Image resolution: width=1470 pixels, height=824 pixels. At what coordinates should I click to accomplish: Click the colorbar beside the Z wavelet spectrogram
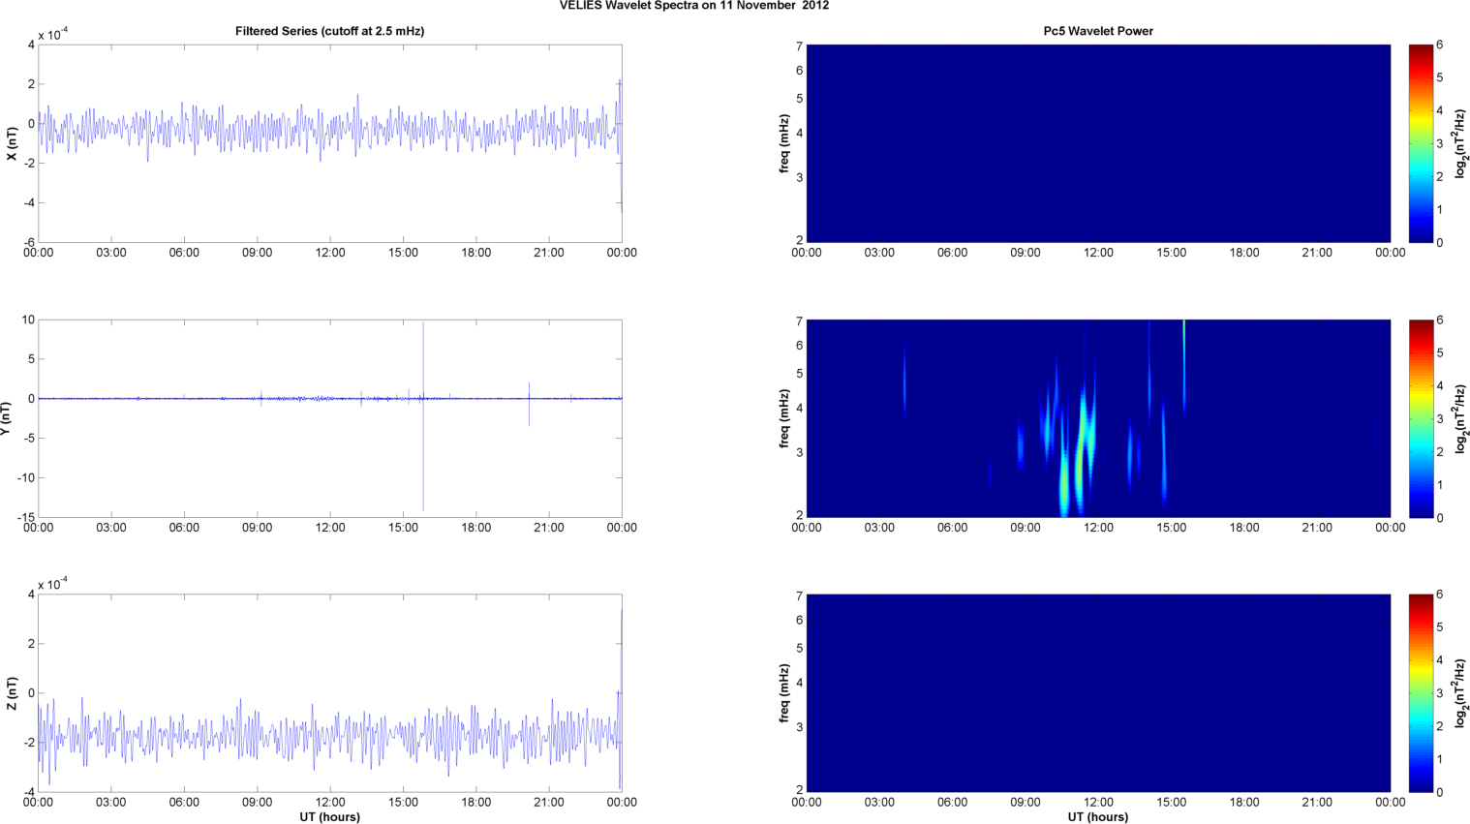[x=1421, y=693]
